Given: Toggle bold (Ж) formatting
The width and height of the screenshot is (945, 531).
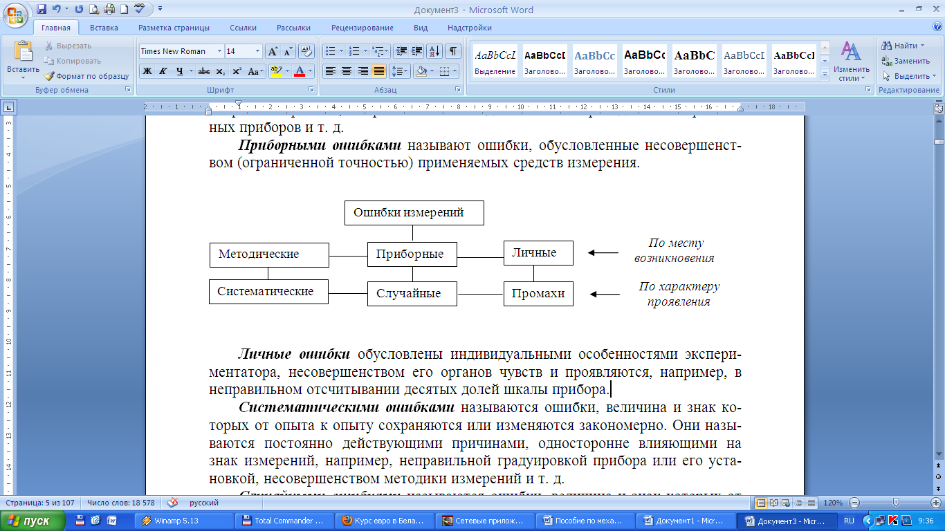Looking at the screenshot, I should [x=147, y=71].
